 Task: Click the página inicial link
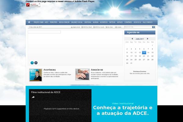[75, 27]
